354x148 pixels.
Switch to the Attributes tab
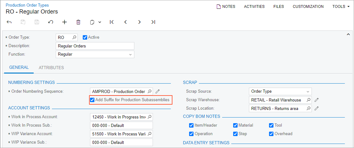[51, 68]
